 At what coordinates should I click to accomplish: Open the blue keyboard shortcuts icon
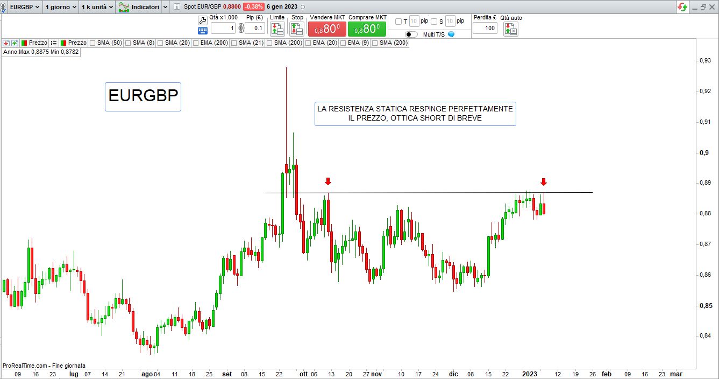point(203,31)
